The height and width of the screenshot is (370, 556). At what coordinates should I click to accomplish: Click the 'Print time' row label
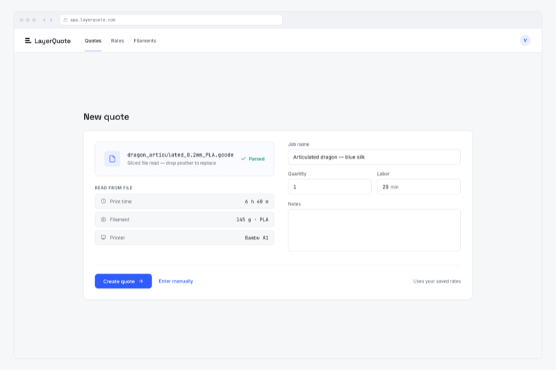120,201
